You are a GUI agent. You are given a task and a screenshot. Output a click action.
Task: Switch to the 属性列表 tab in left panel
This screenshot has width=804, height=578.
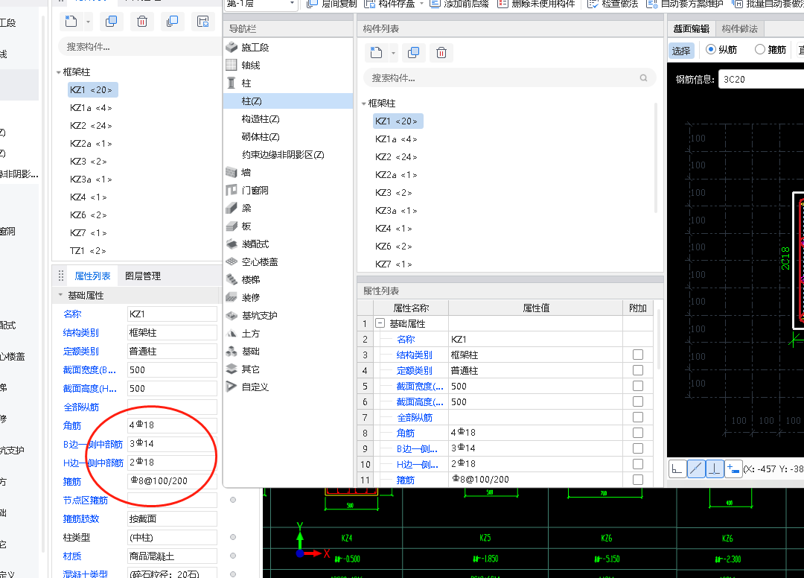point(92,276)
